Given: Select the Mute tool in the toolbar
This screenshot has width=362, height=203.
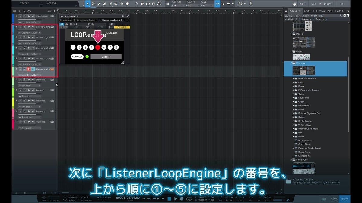Looking at the screenshot, I should [116, 4].
